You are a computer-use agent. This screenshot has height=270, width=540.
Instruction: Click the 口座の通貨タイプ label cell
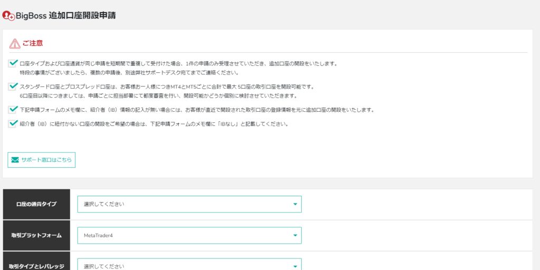[x=36, y=204]
